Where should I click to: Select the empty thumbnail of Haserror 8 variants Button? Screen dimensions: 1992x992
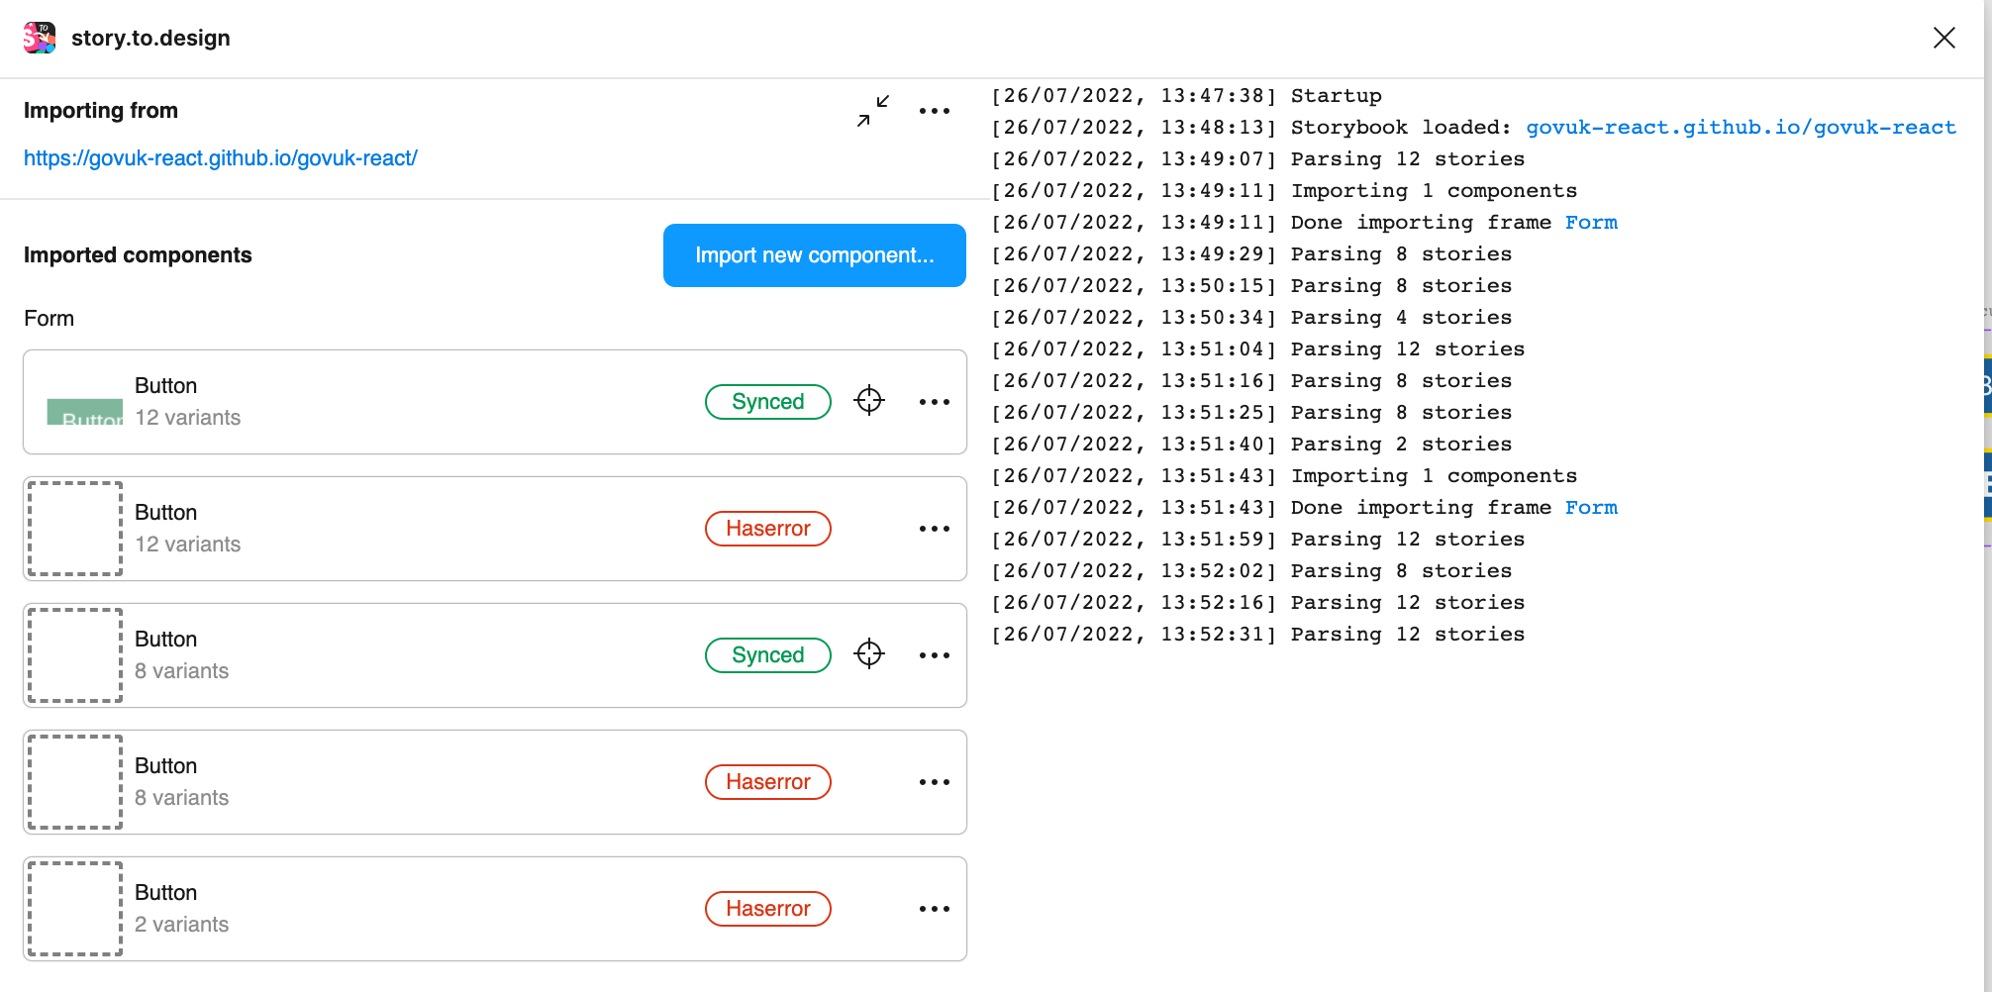click(x=75, y=782)
